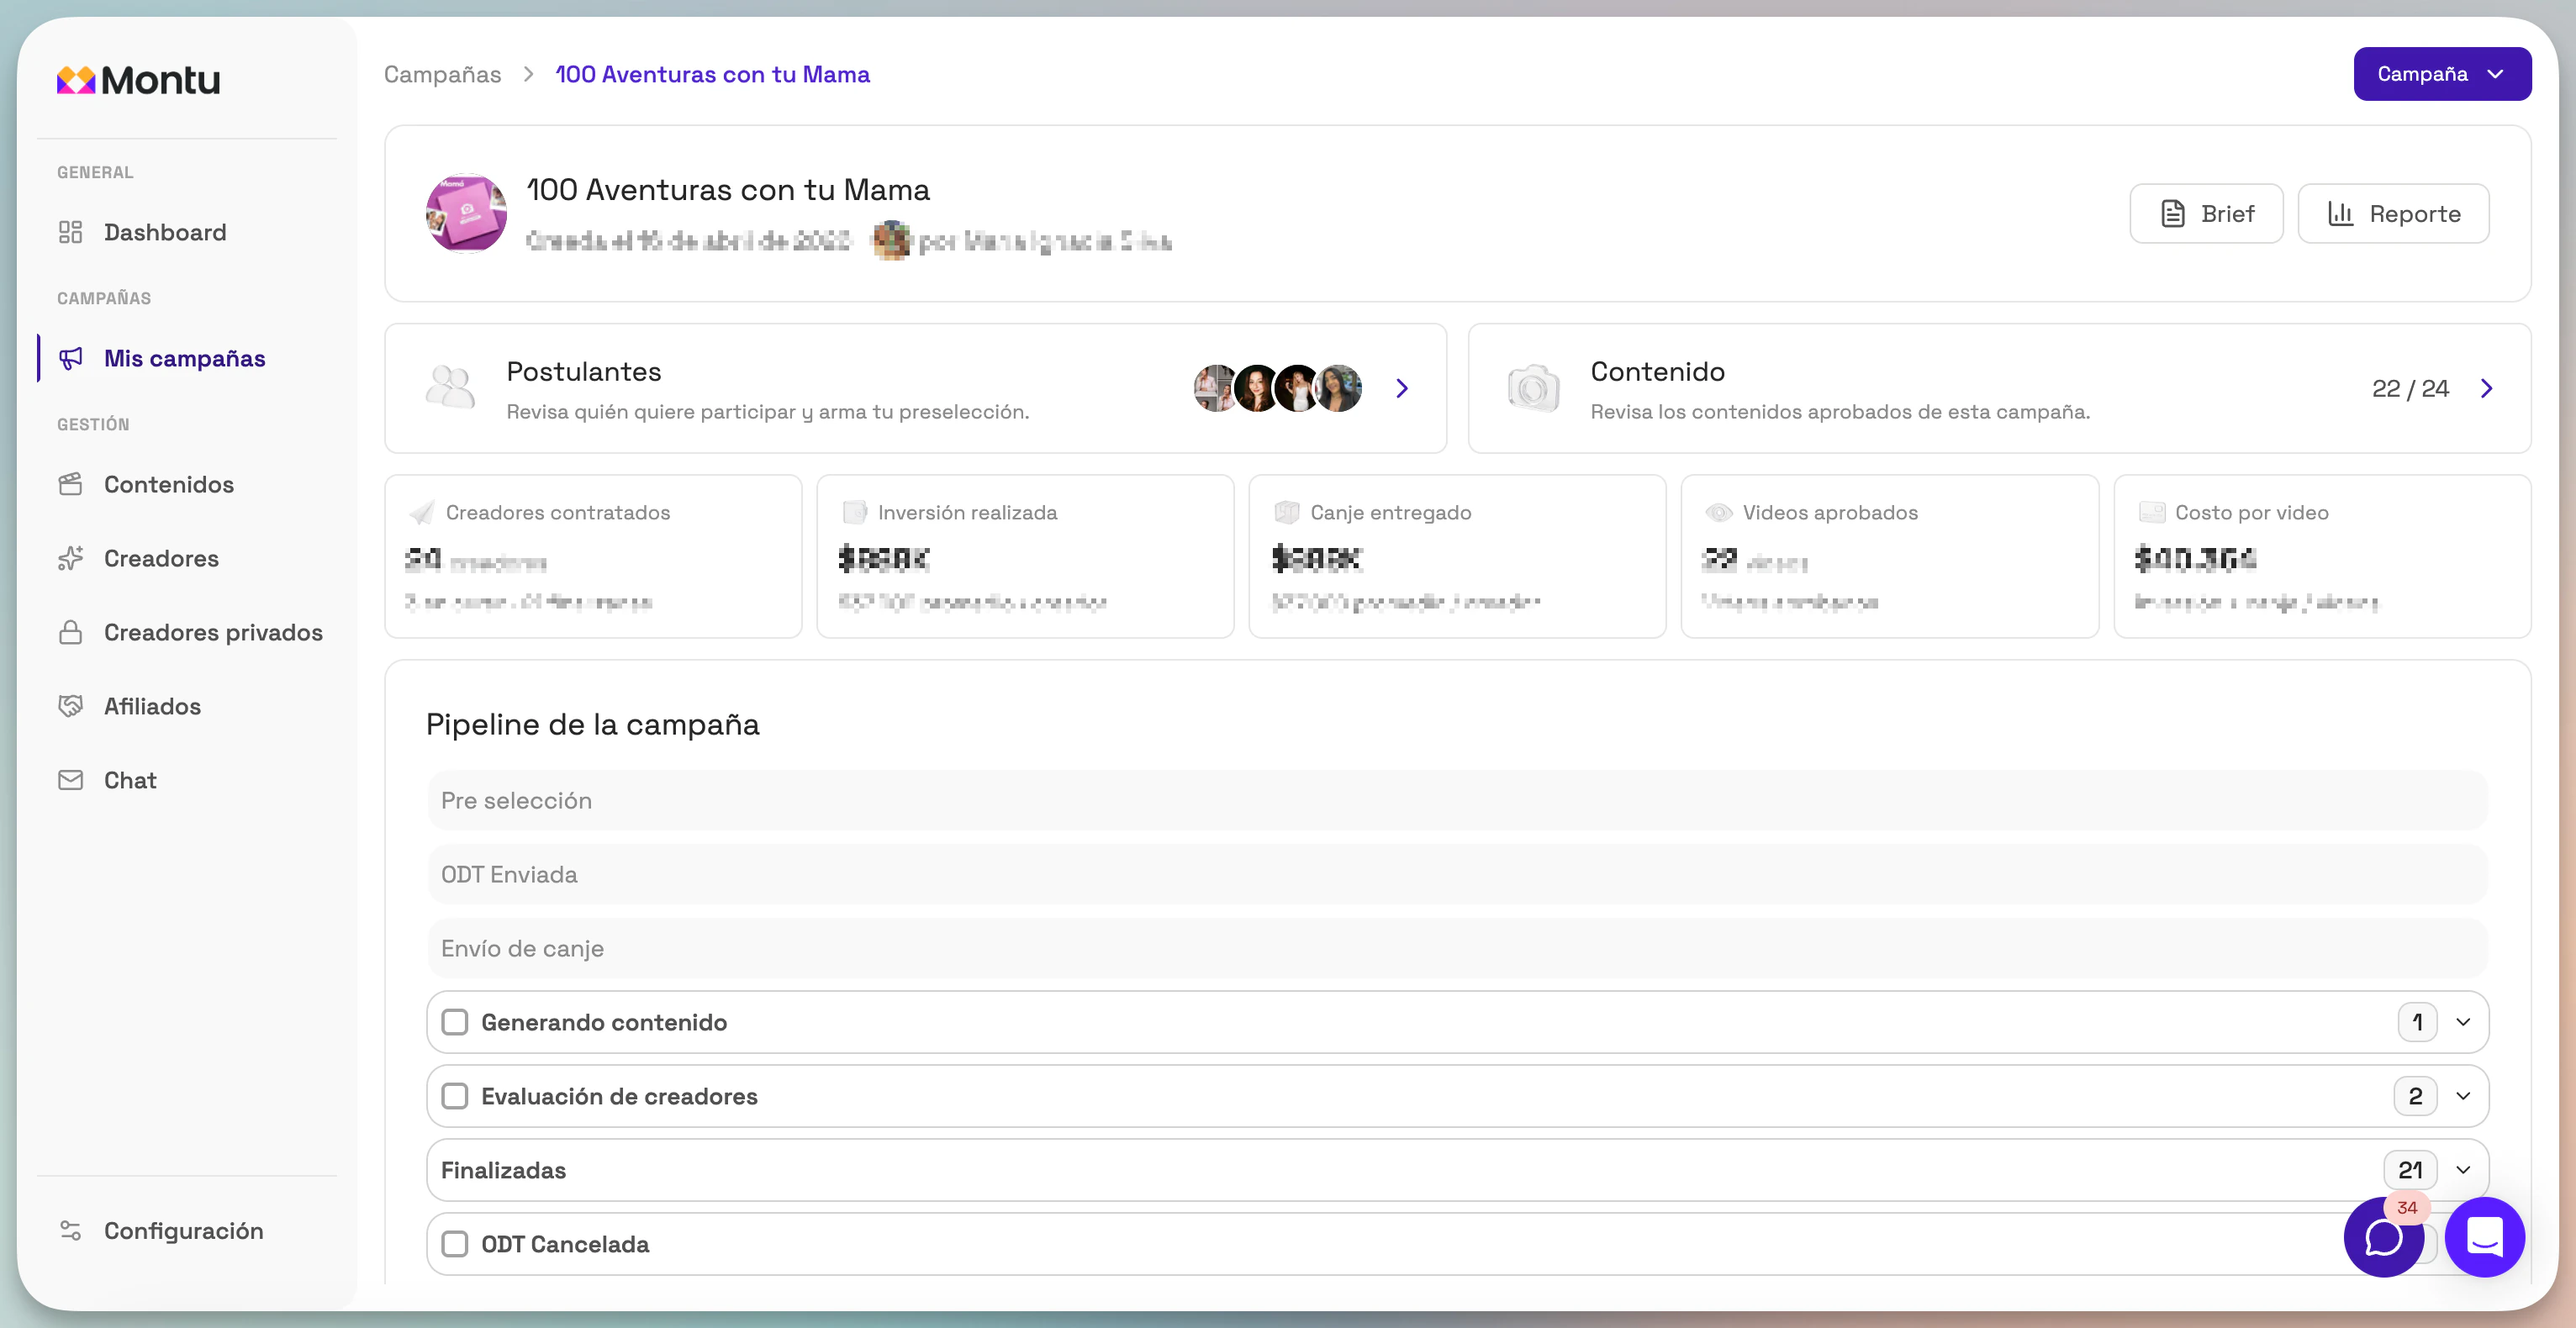This screenshot has height=1328, width=2576.
Task: Click the Creadores sparkle icon
Action: point(70,558)
